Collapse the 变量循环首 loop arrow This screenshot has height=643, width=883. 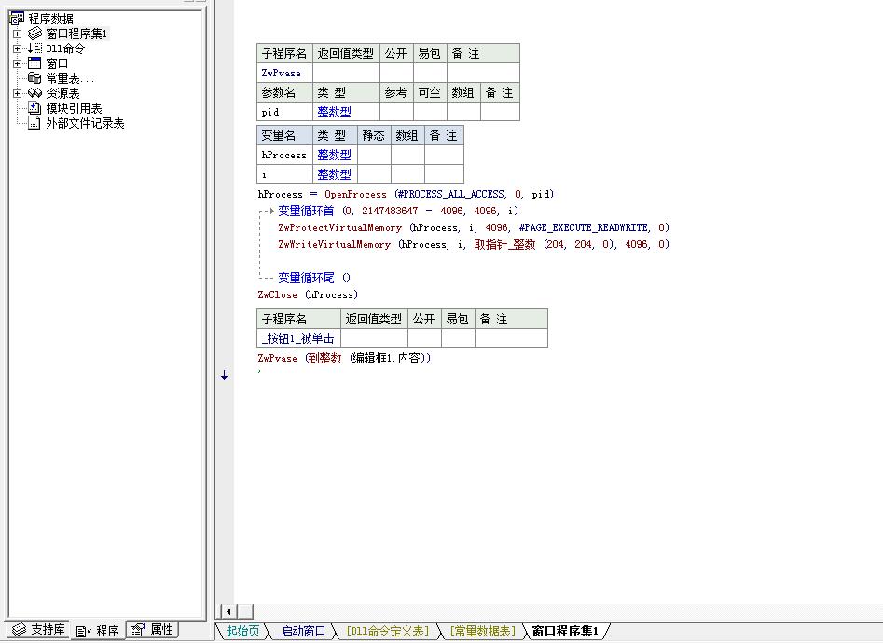coord(271,212)
